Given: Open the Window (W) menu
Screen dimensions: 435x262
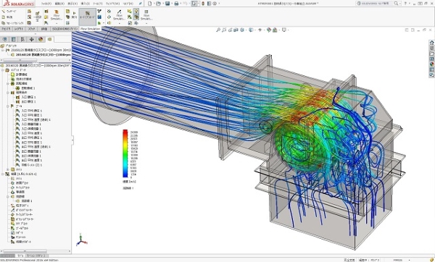Looking at the screenshot, I should (x=112, y=4).
